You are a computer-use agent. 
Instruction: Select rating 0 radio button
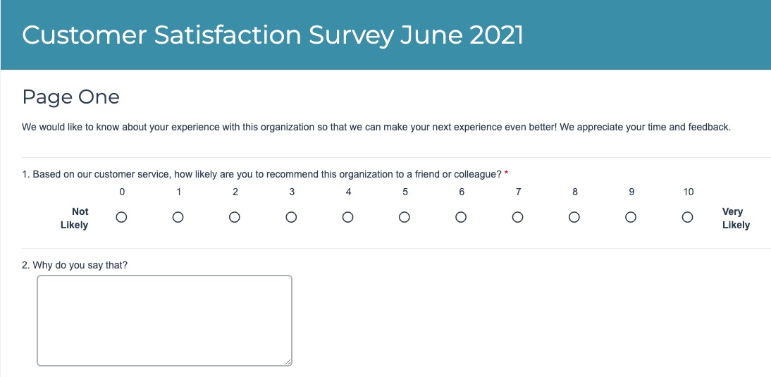(x=121, y=218)
